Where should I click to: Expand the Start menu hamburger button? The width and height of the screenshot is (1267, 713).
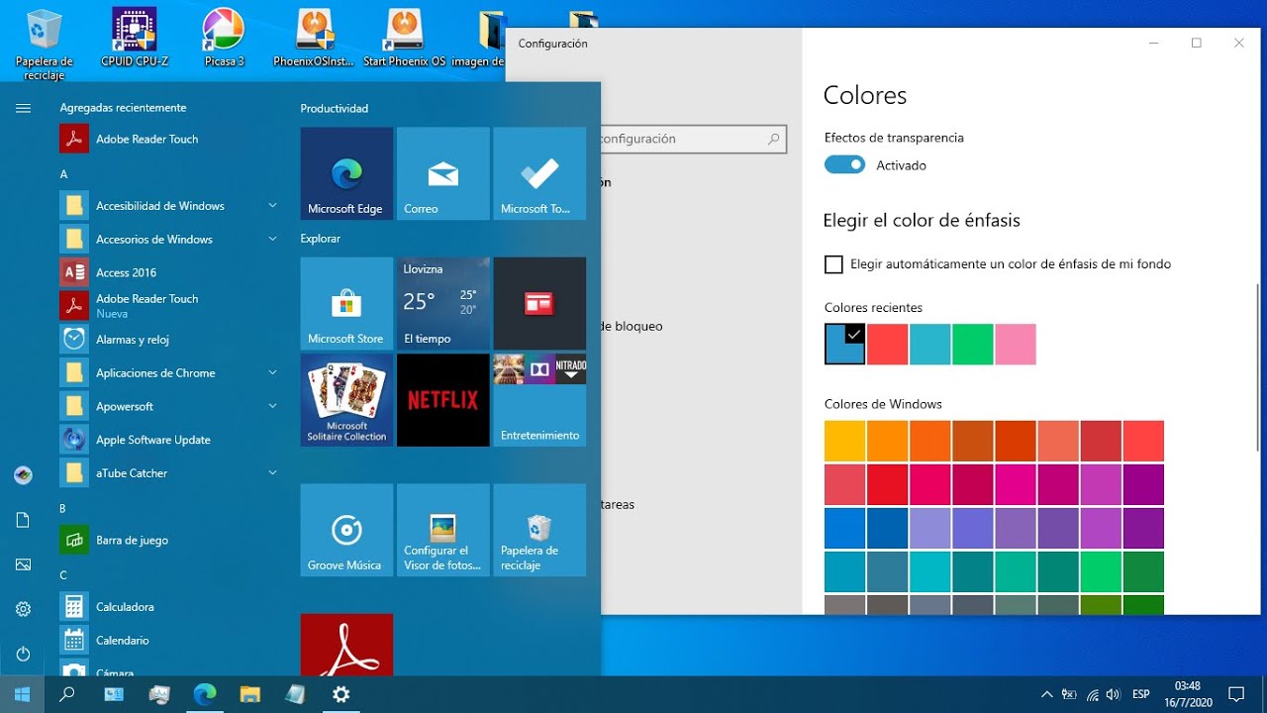coord(23,108)
